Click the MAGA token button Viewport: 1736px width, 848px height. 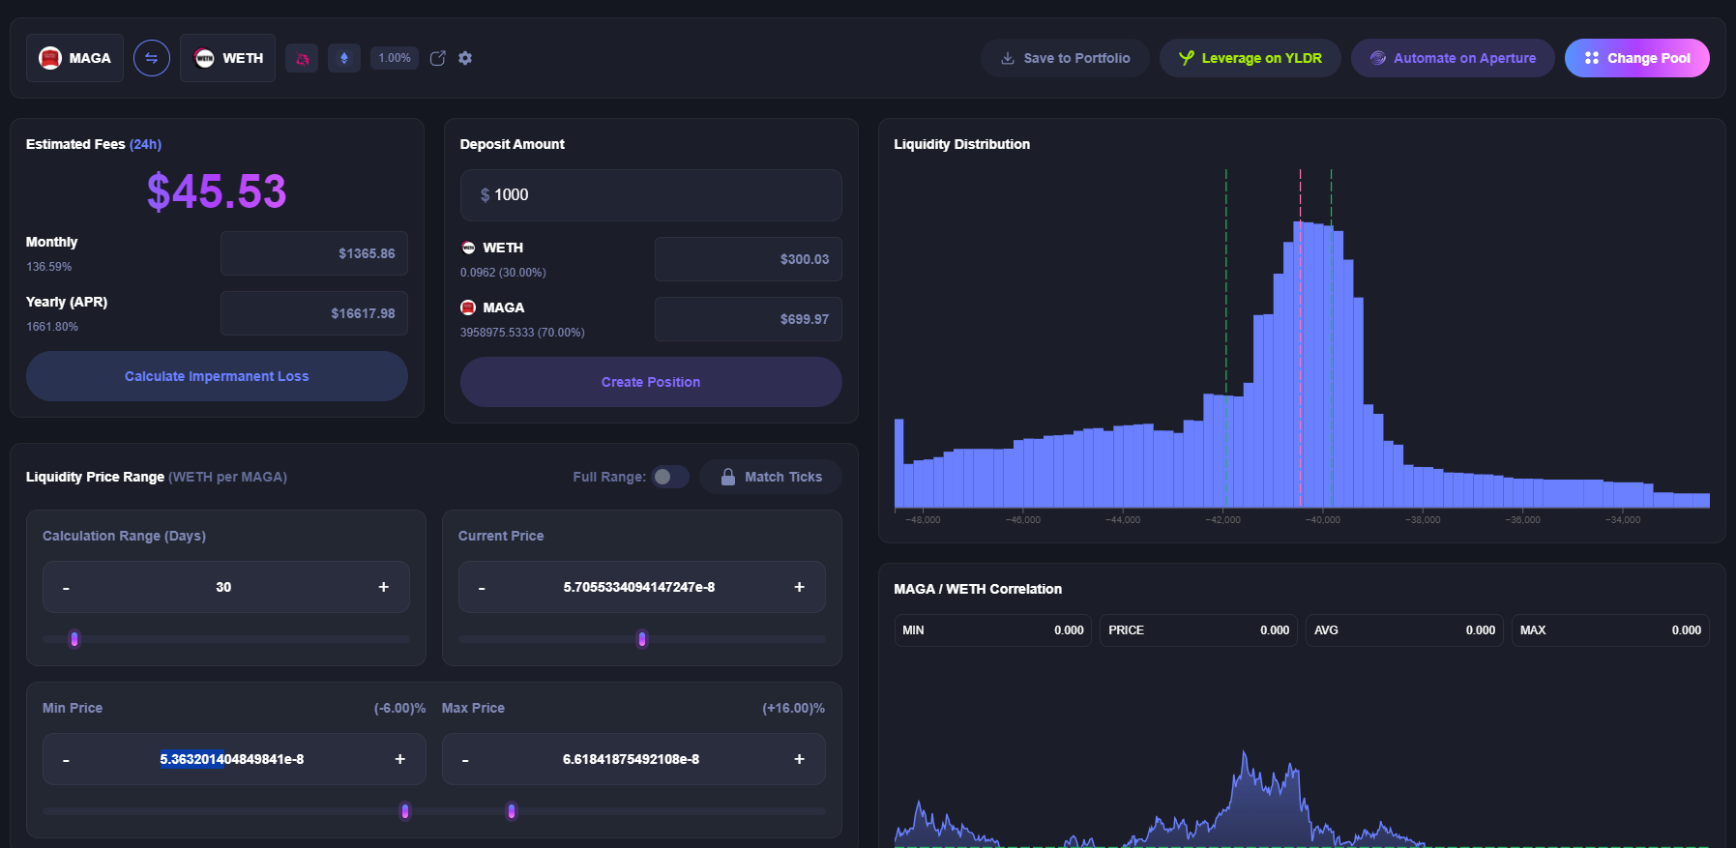75,58
